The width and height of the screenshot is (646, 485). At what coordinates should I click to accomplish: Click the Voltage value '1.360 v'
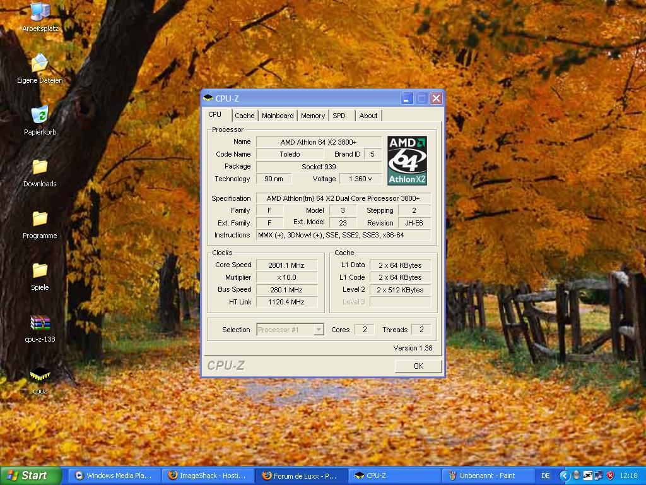pyautogui.click(x=360, y=179)
